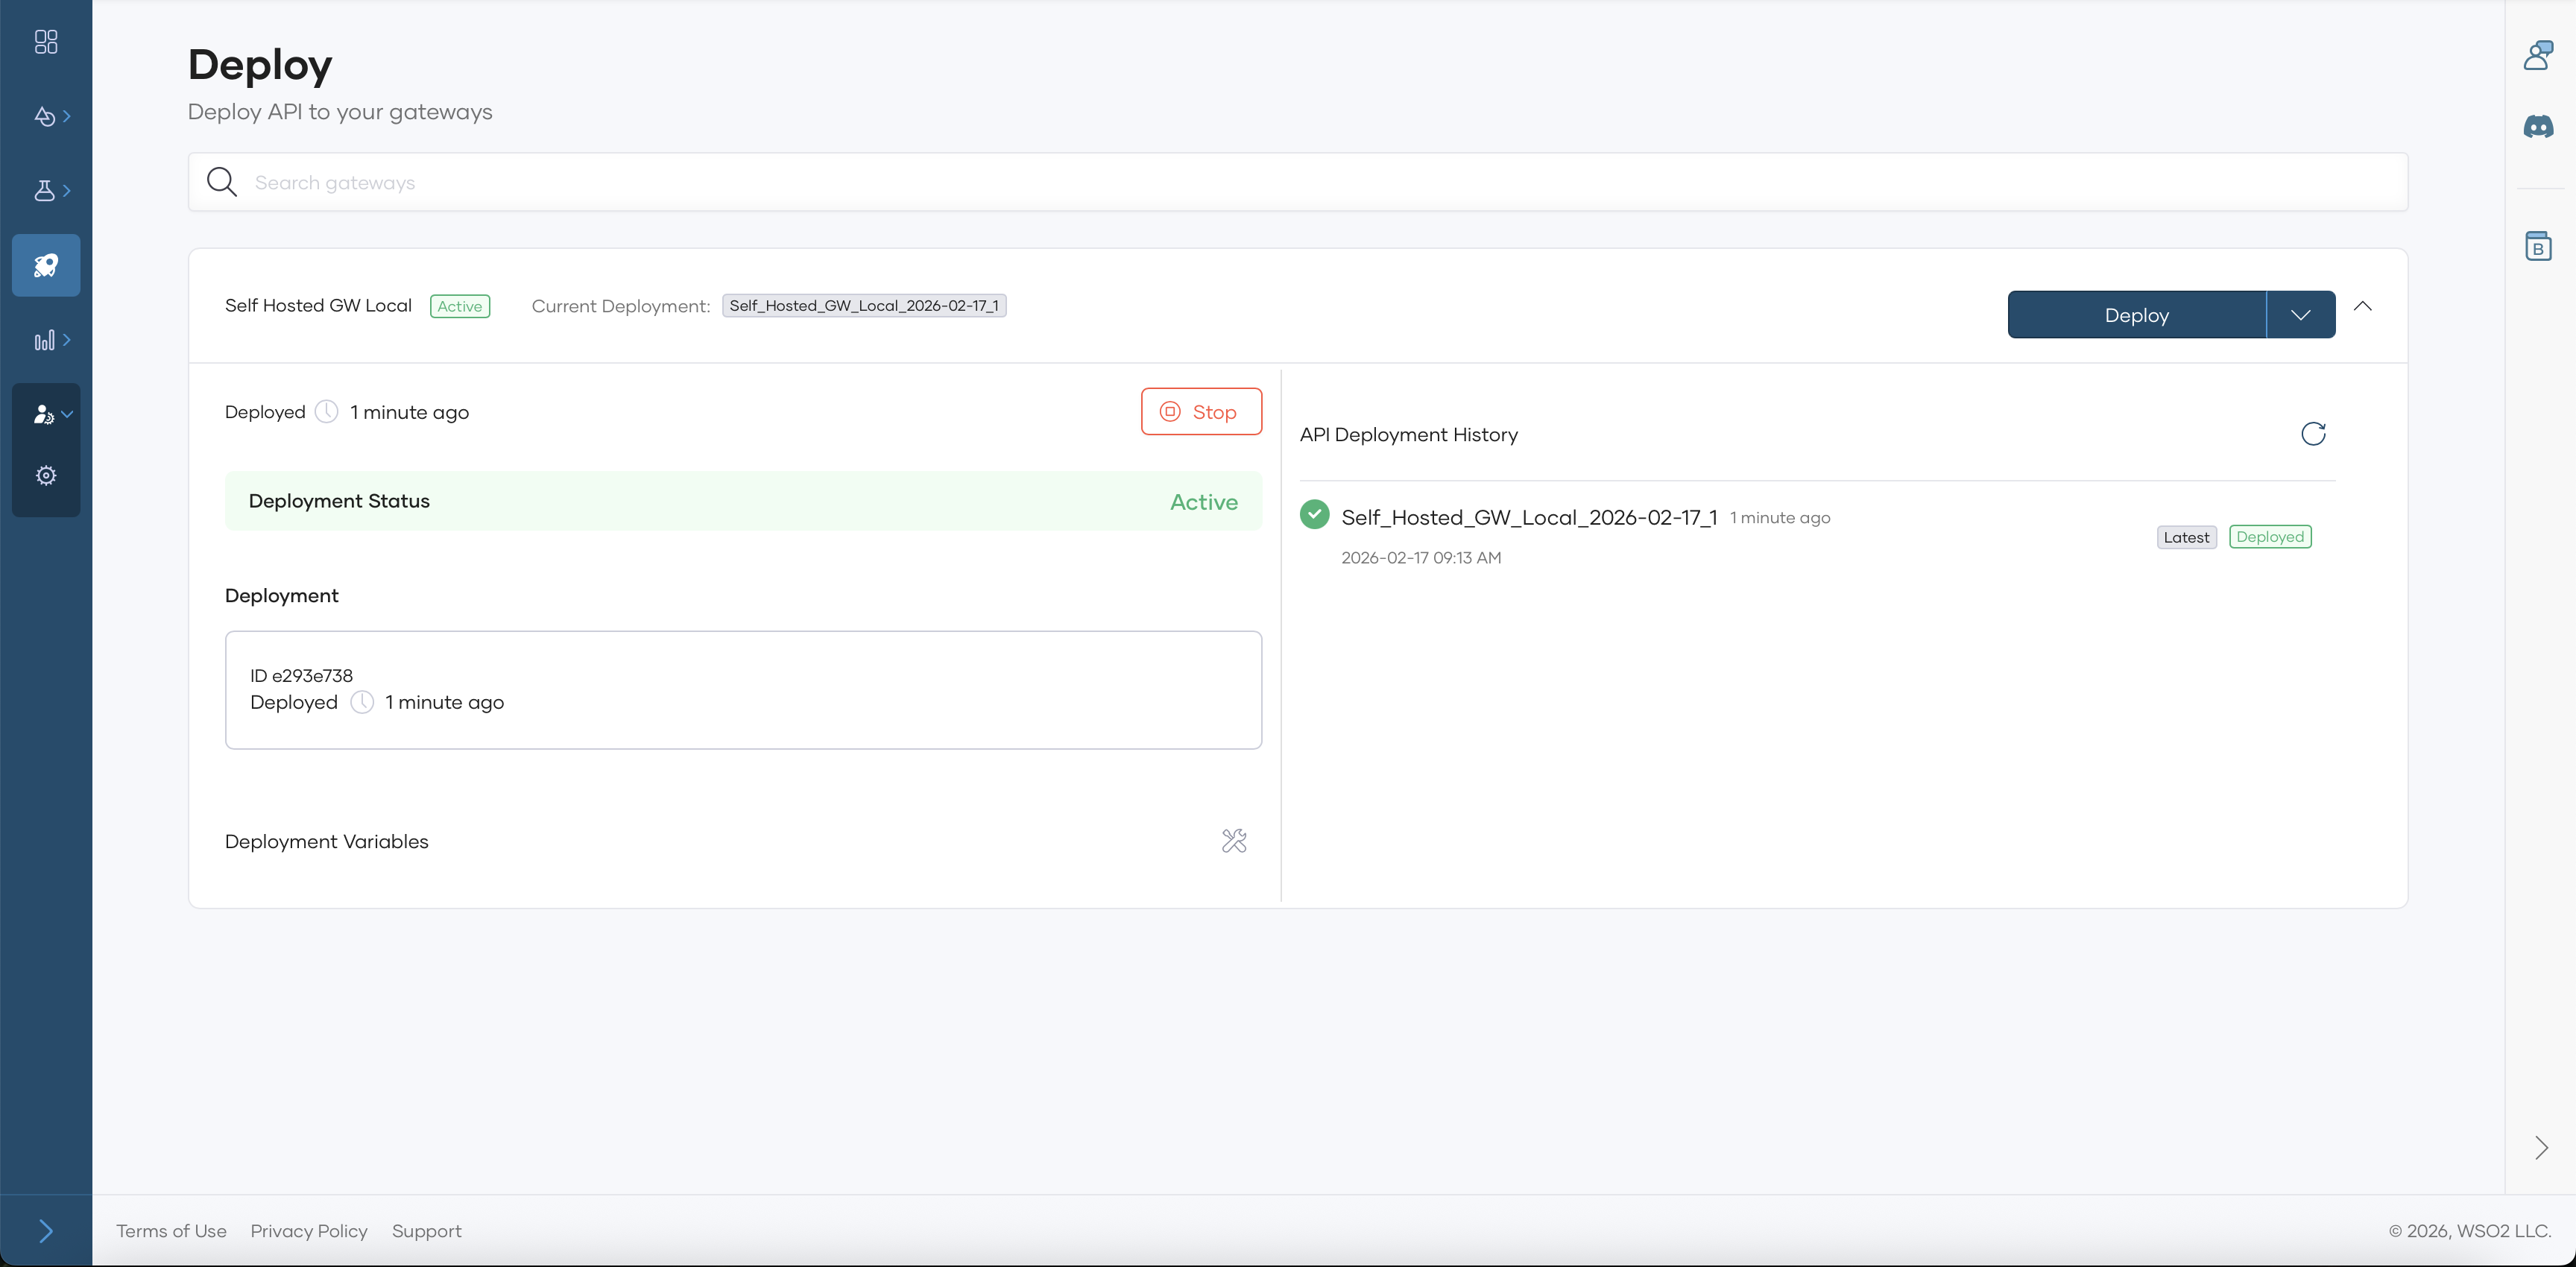Open the right panel B document icon

coord(2538,246)
